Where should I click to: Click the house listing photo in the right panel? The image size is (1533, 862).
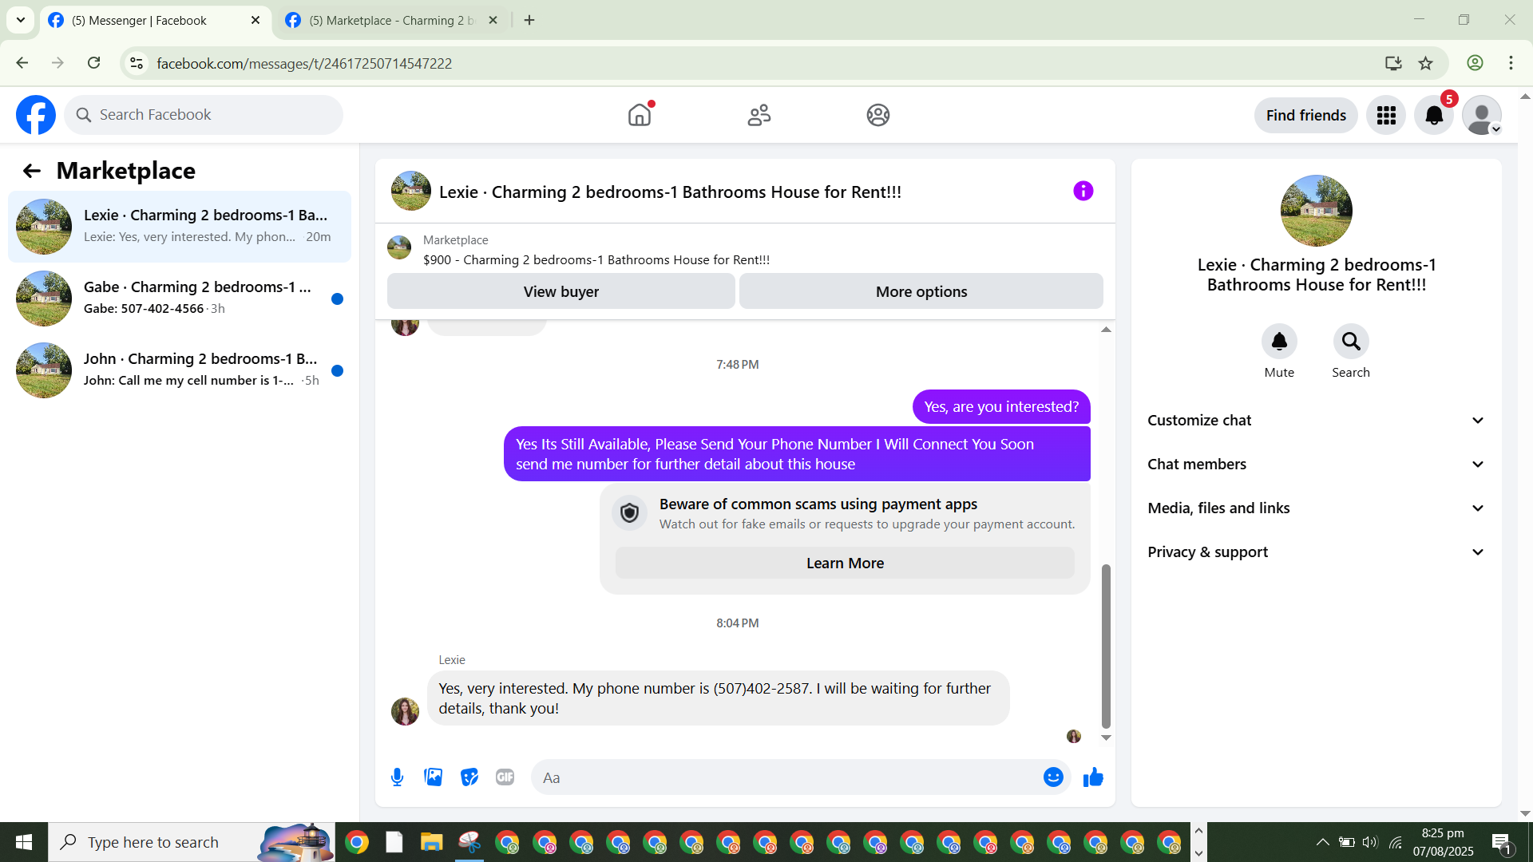(1317, 211)
